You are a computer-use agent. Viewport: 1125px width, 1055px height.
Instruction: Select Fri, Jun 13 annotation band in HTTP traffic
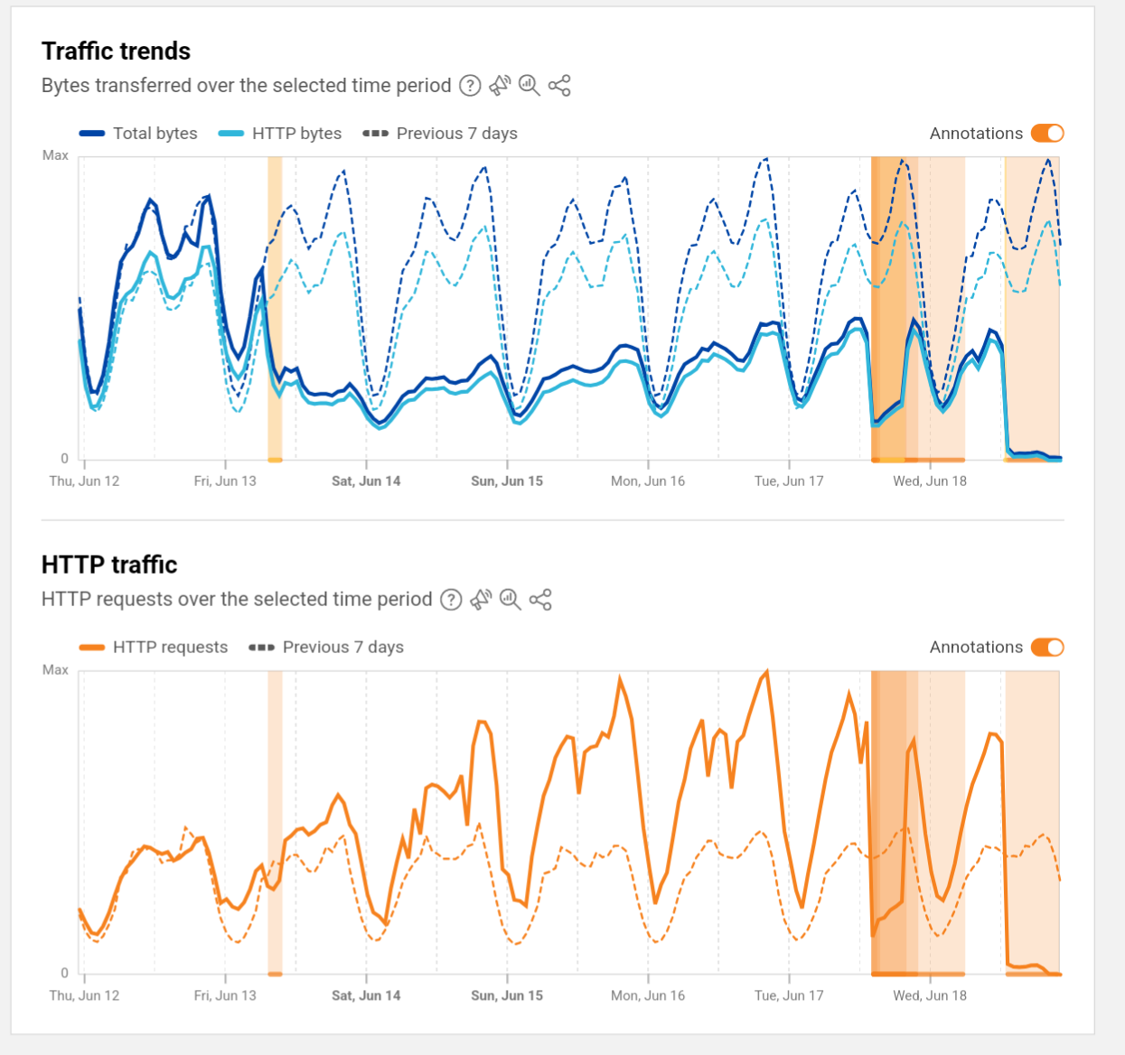click(275, 822)
